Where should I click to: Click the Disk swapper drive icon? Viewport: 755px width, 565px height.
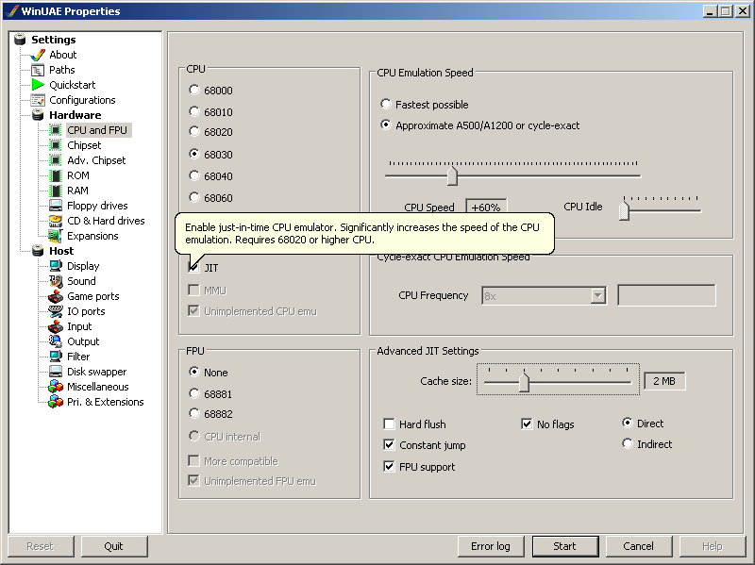56,372
